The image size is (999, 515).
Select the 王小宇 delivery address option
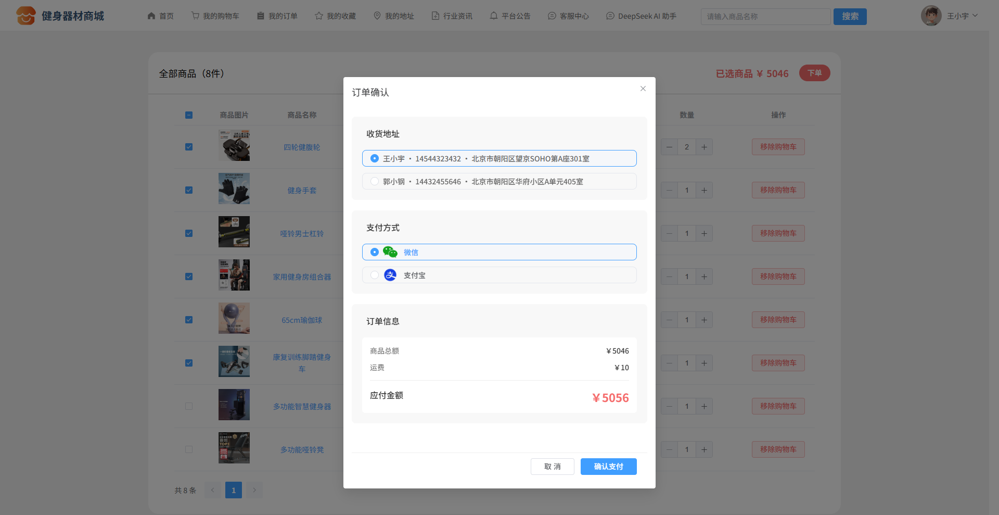click(375, 158)
